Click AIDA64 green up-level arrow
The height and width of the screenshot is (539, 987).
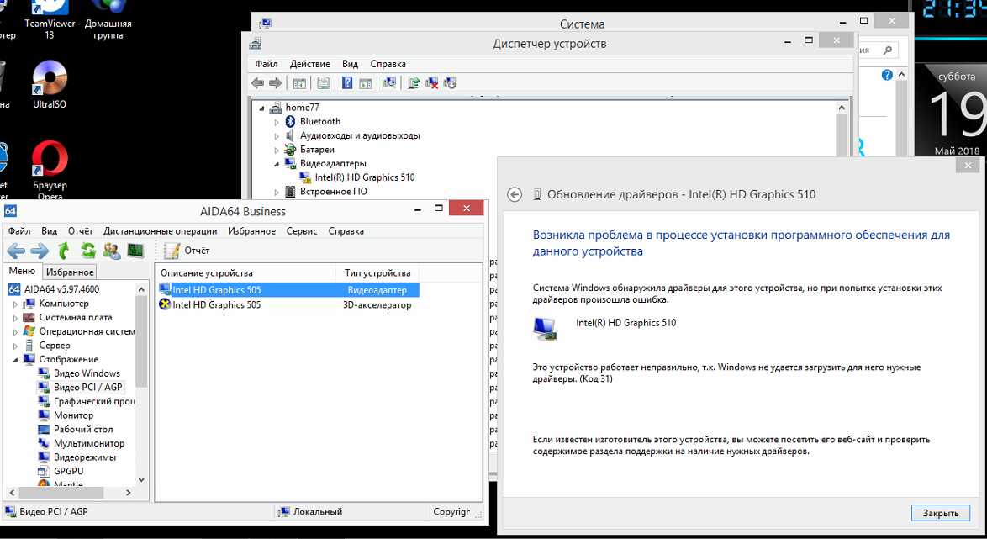click(x=64, y=251)
